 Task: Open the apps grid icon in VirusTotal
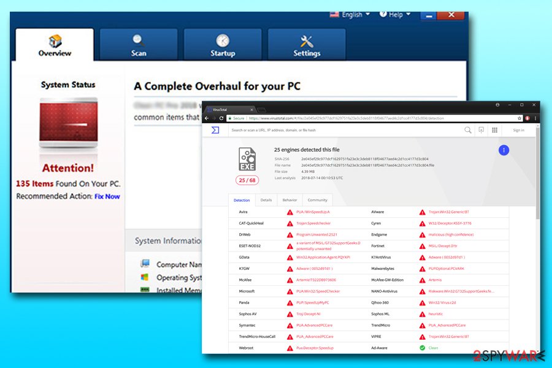point(494,130)
